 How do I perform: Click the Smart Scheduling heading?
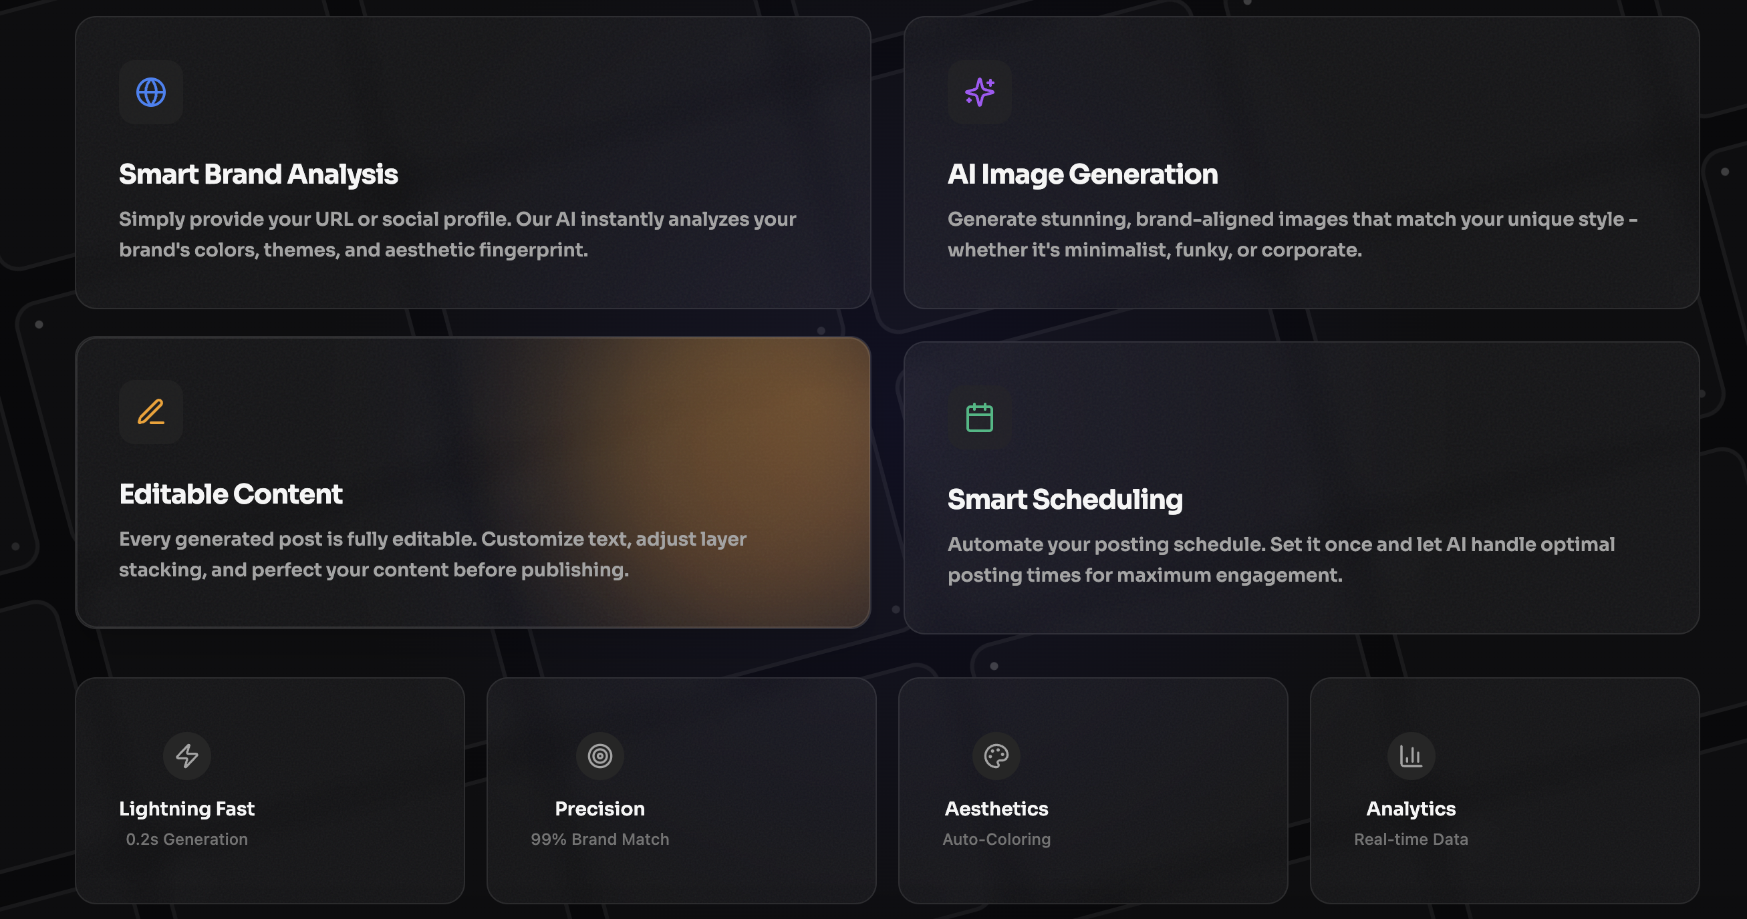click(1065, 500)
